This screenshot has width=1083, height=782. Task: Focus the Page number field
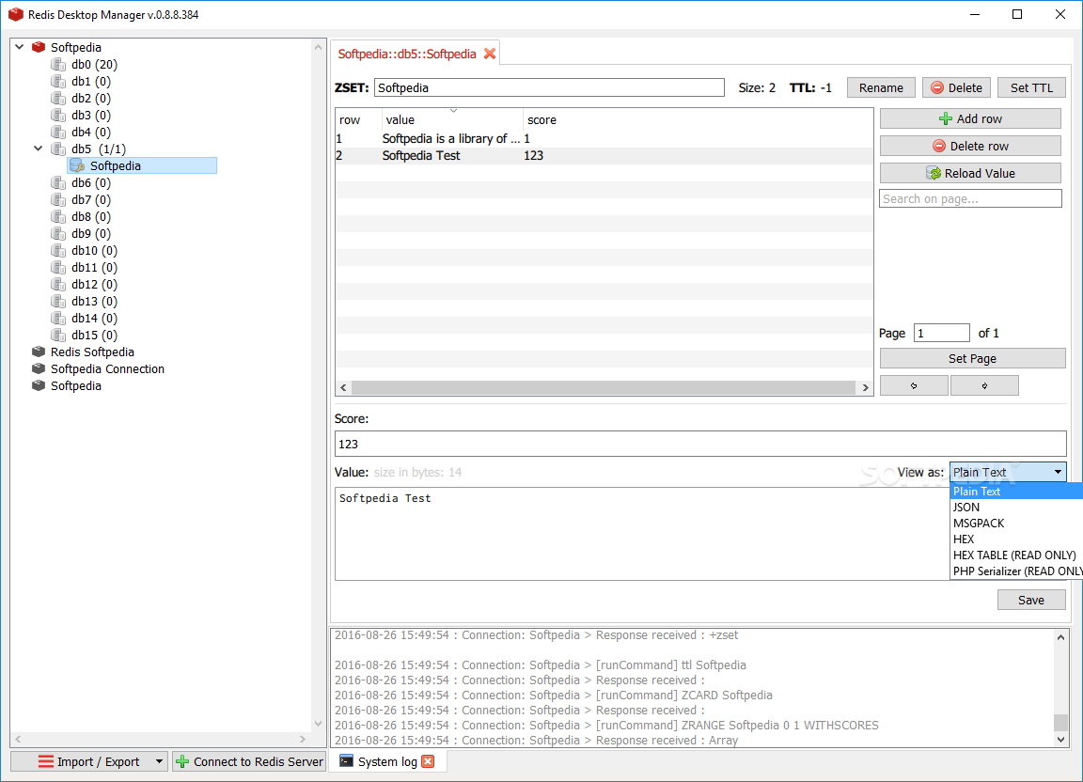941,333
